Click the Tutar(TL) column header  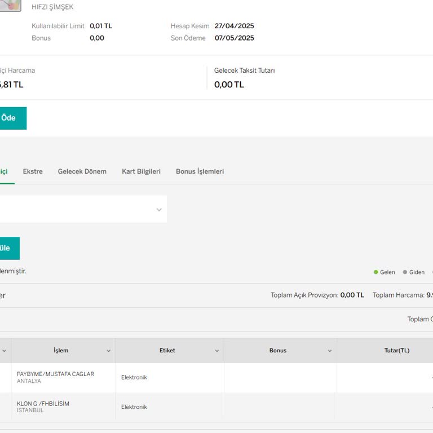pos(396,351)
